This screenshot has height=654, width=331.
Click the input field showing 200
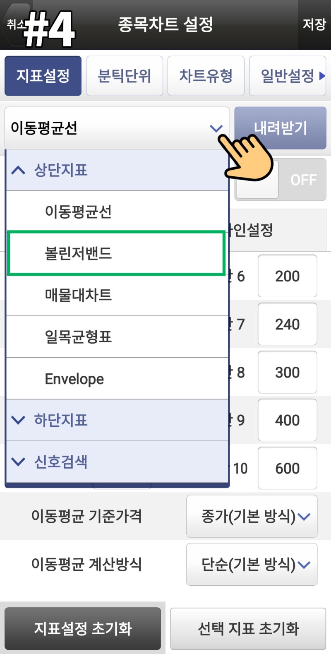point(287,276)
